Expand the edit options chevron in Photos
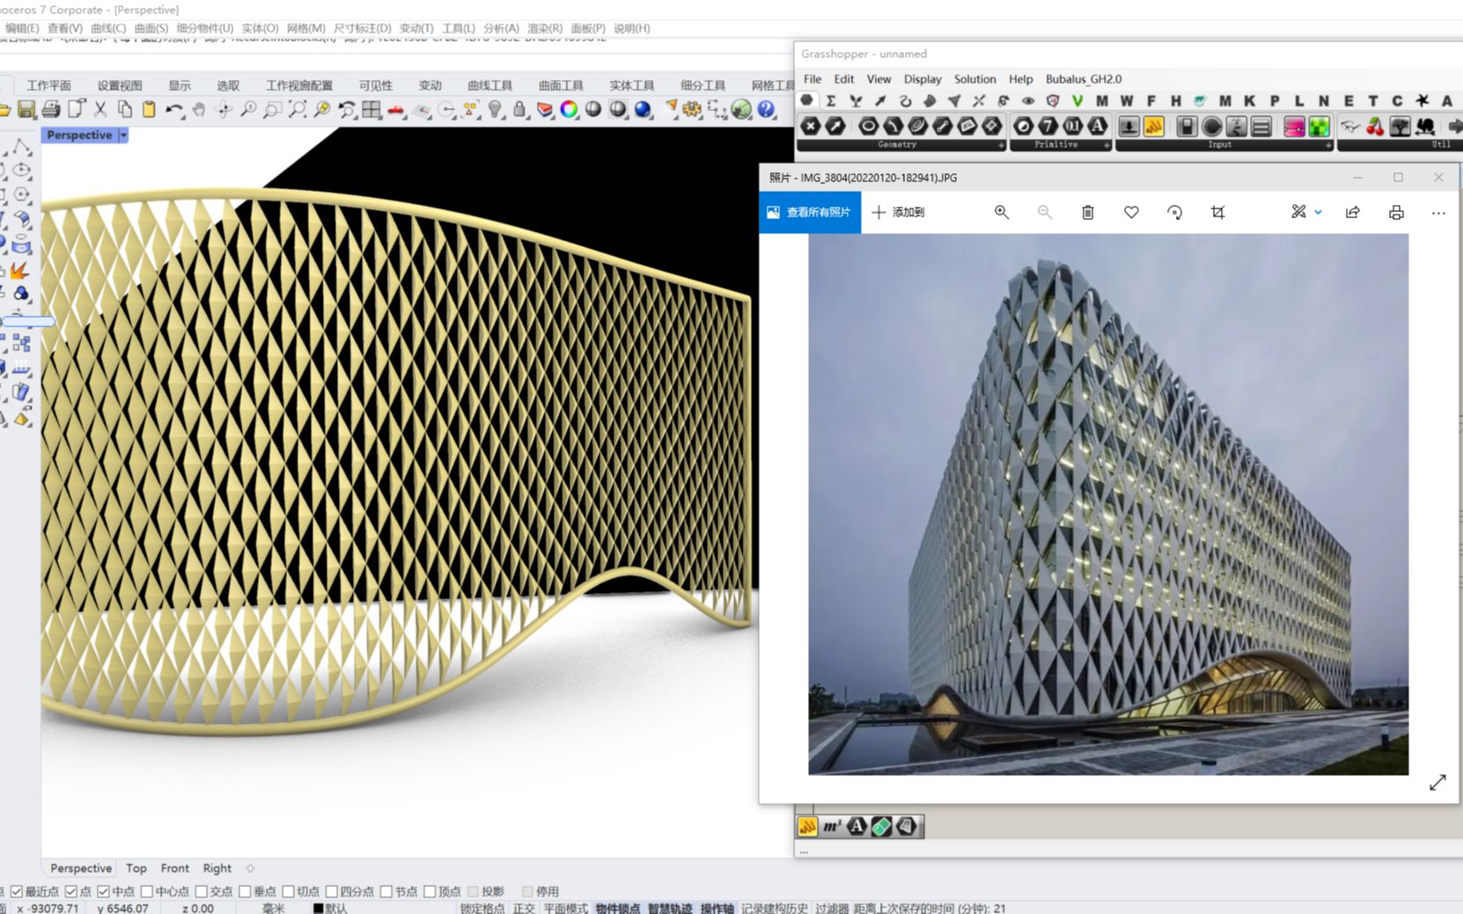Image resolution: width=1463 pixels, height=914 pixels. 1318,213
